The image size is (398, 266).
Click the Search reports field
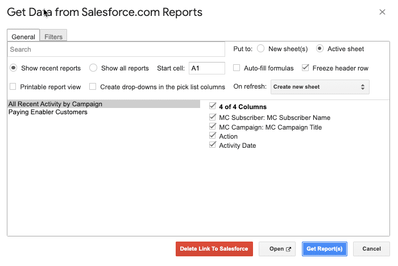116,49
